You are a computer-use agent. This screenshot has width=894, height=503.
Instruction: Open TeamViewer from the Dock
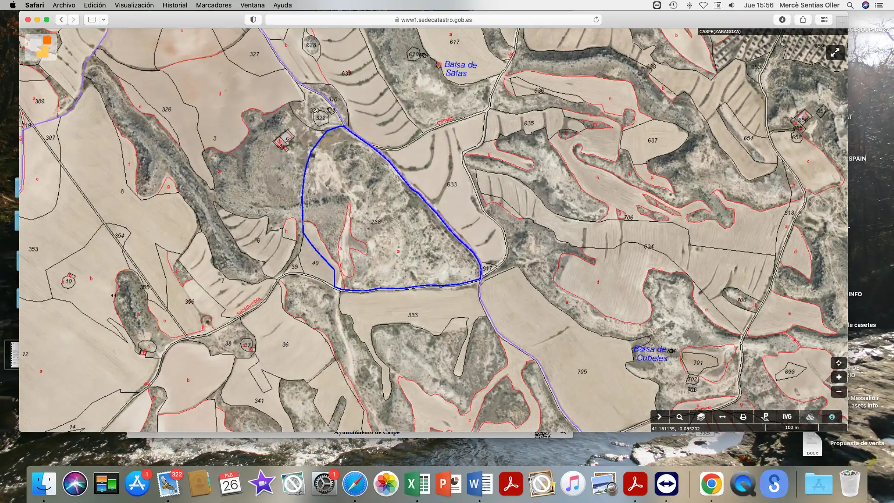666,484
